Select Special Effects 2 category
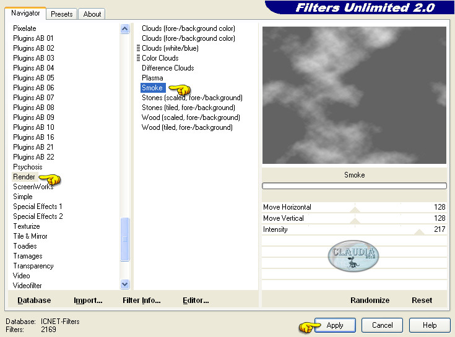This screenshot has height=337, width=455. click(x=38, y=216)
